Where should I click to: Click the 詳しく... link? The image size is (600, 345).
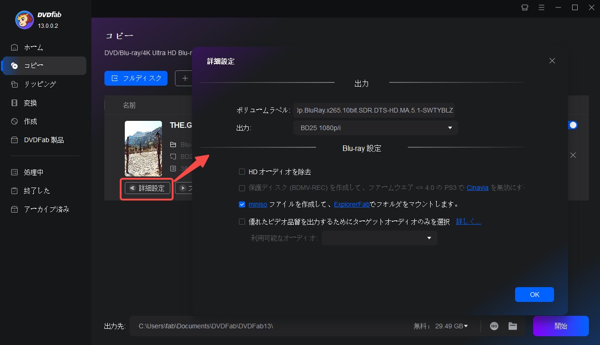point(469,222)
